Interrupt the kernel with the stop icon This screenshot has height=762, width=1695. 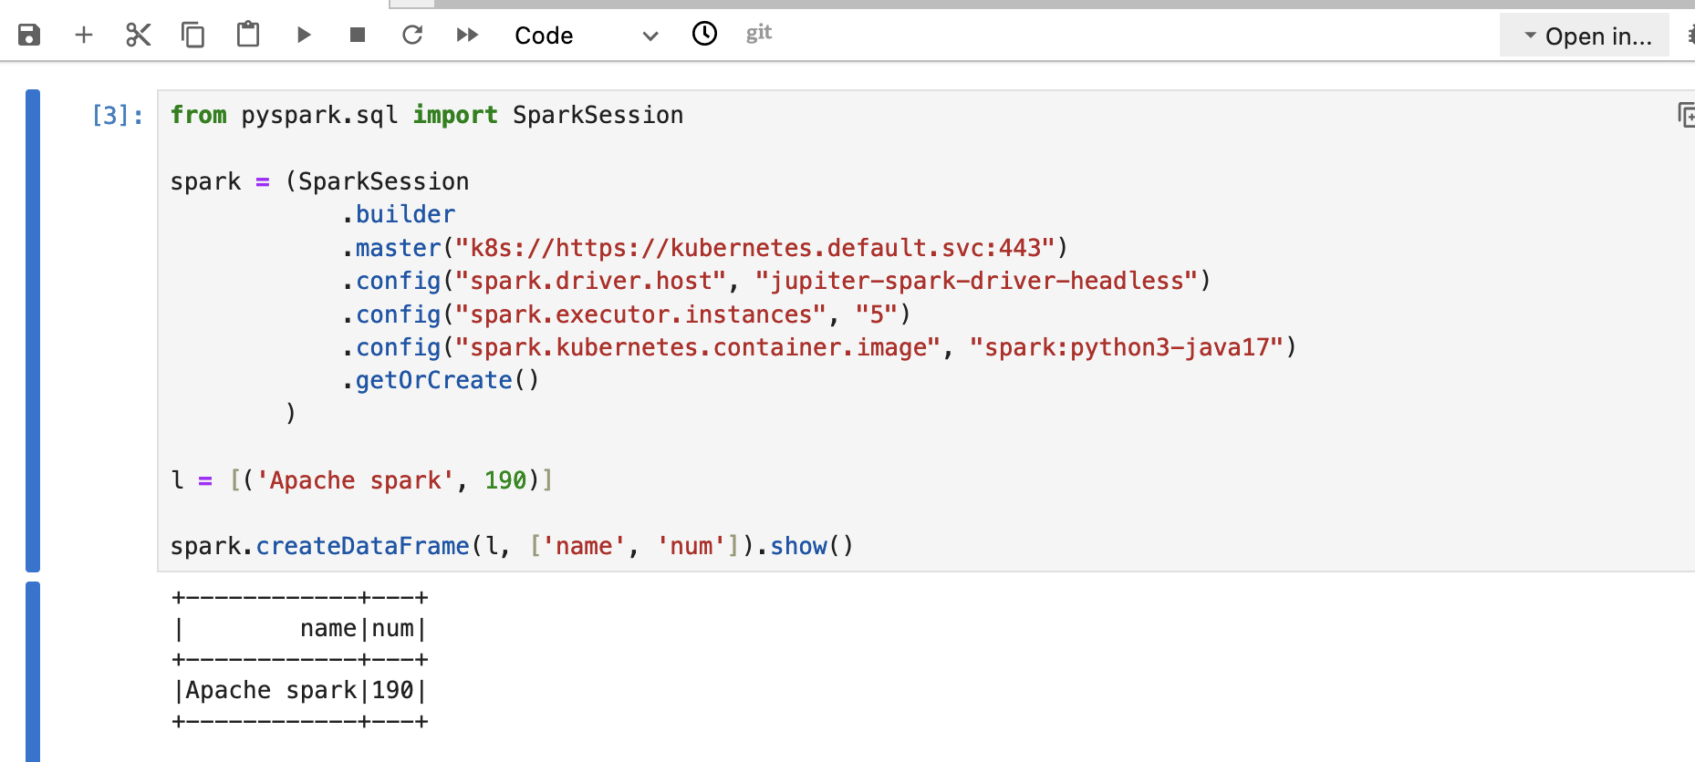(358, 36)
